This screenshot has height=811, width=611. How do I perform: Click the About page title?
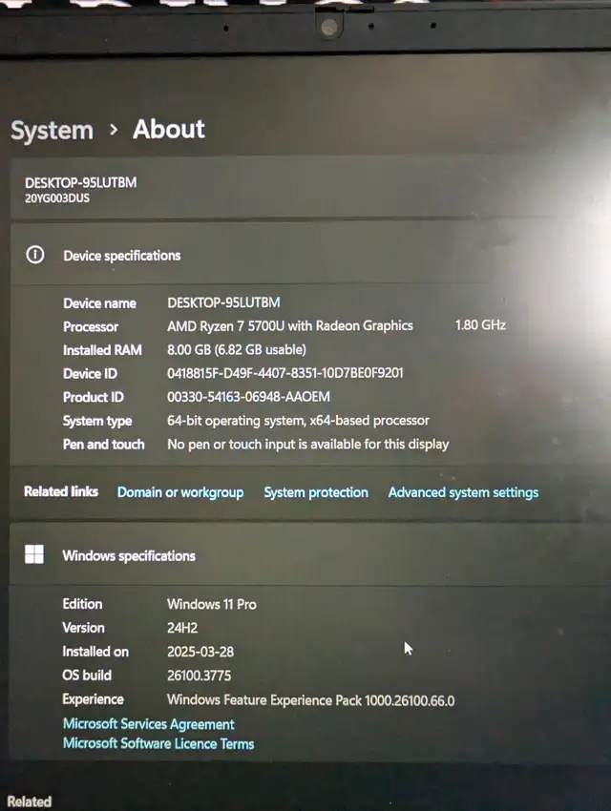coord(169,129)
